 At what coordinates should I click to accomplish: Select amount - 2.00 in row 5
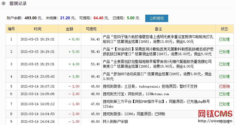74,86
